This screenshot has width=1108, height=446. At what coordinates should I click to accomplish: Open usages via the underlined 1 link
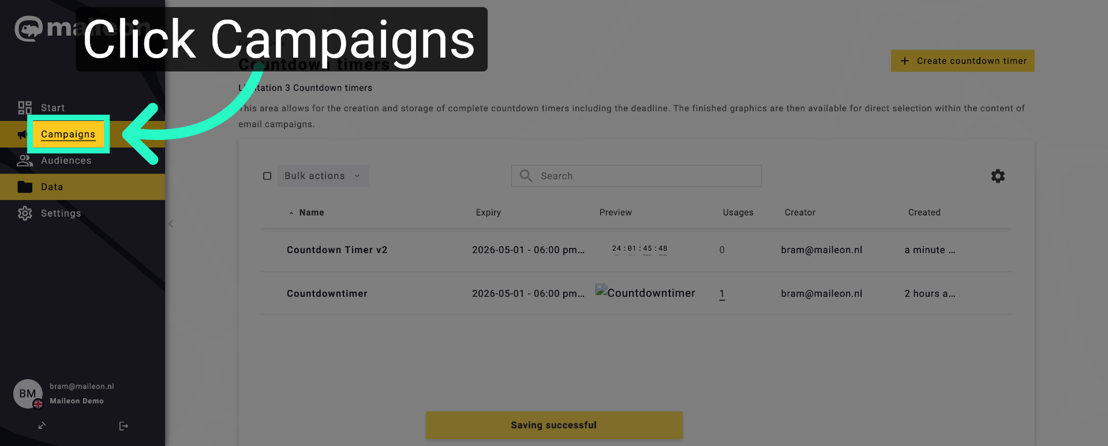(722, 293)
